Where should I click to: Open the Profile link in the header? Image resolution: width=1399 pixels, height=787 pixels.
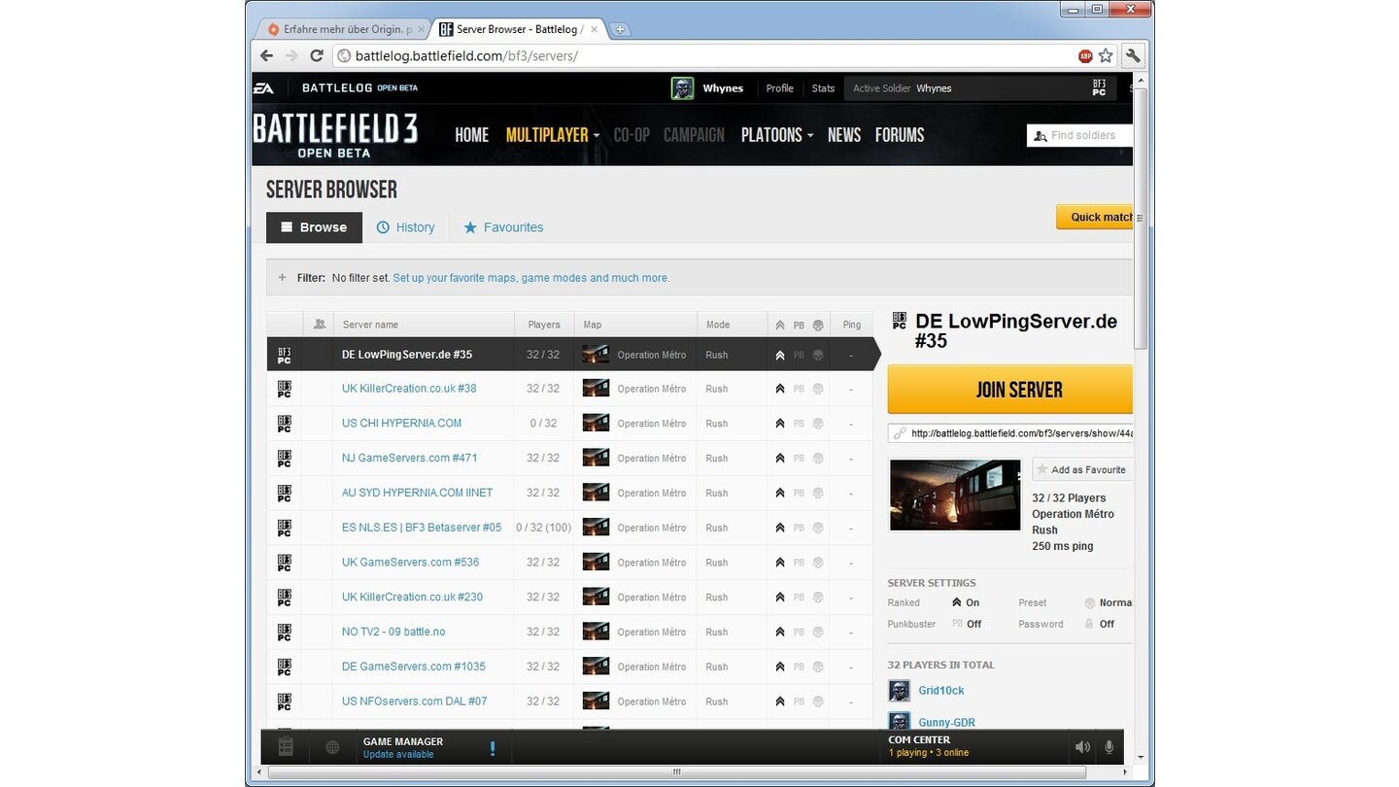tap(779, 88)
